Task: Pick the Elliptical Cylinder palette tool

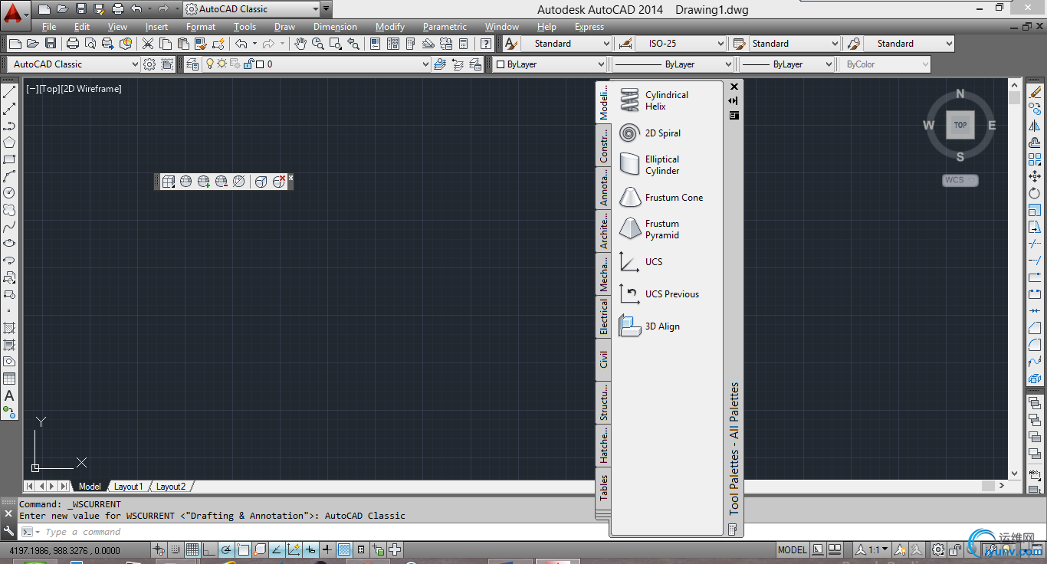Action: (650, 165)
